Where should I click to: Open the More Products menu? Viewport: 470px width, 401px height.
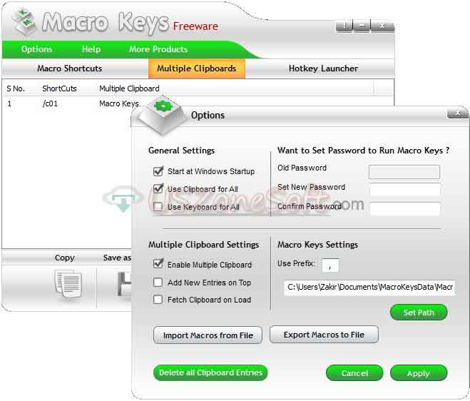click(x=158, y=49)
